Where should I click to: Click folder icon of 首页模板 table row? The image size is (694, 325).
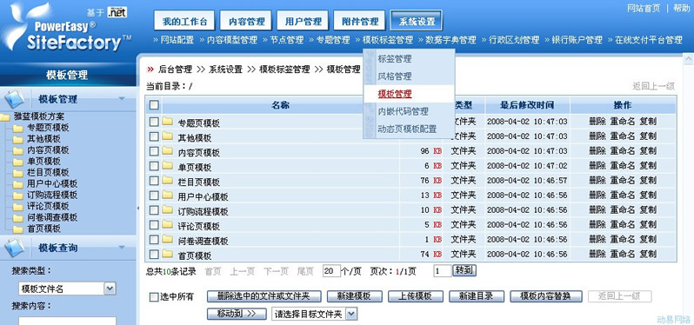tap(167, 254)
